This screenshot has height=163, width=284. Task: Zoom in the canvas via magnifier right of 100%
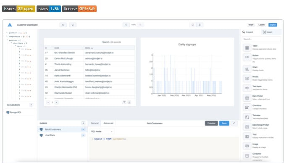click(140, 25)
